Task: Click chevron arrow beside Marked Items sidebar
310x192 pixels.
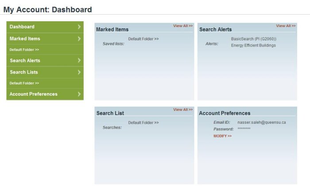Action: pyautogui.click(x=79, y=39)
